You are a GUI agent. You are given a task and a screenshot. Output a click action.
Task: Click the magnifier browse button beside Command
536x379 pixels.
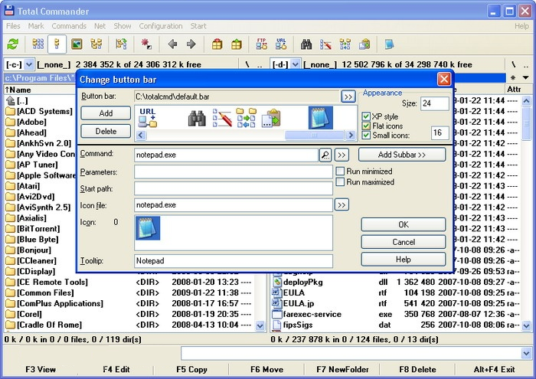click(325, 155)
